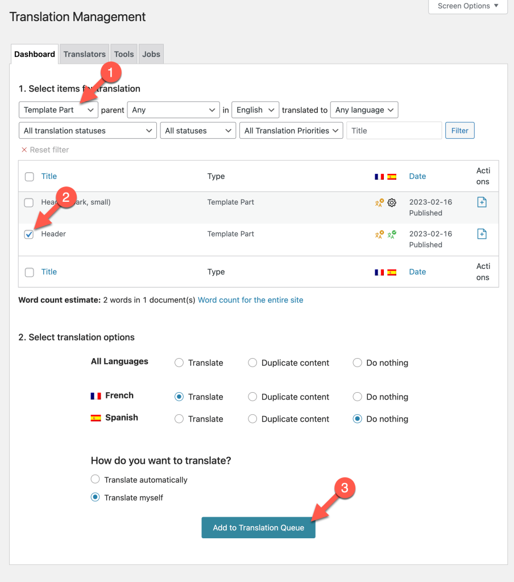Image resolution: width=514 pixels, height=582 pixels.
Task: Open the Template Part content type dropdown
Action: pyautogui.click(x=59, y=110)
